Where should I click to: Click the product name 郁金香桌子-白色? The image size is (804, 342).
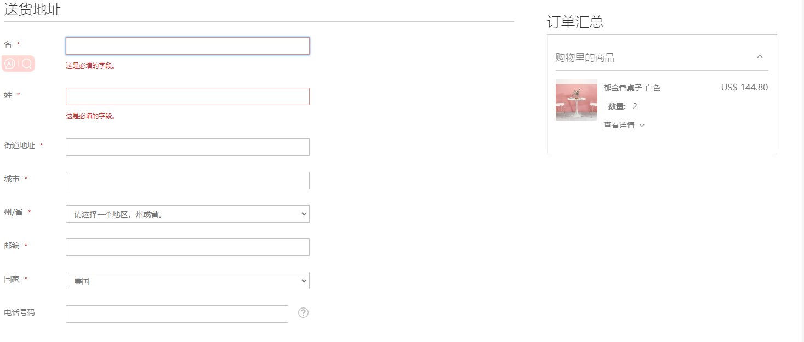coord(632,88)
